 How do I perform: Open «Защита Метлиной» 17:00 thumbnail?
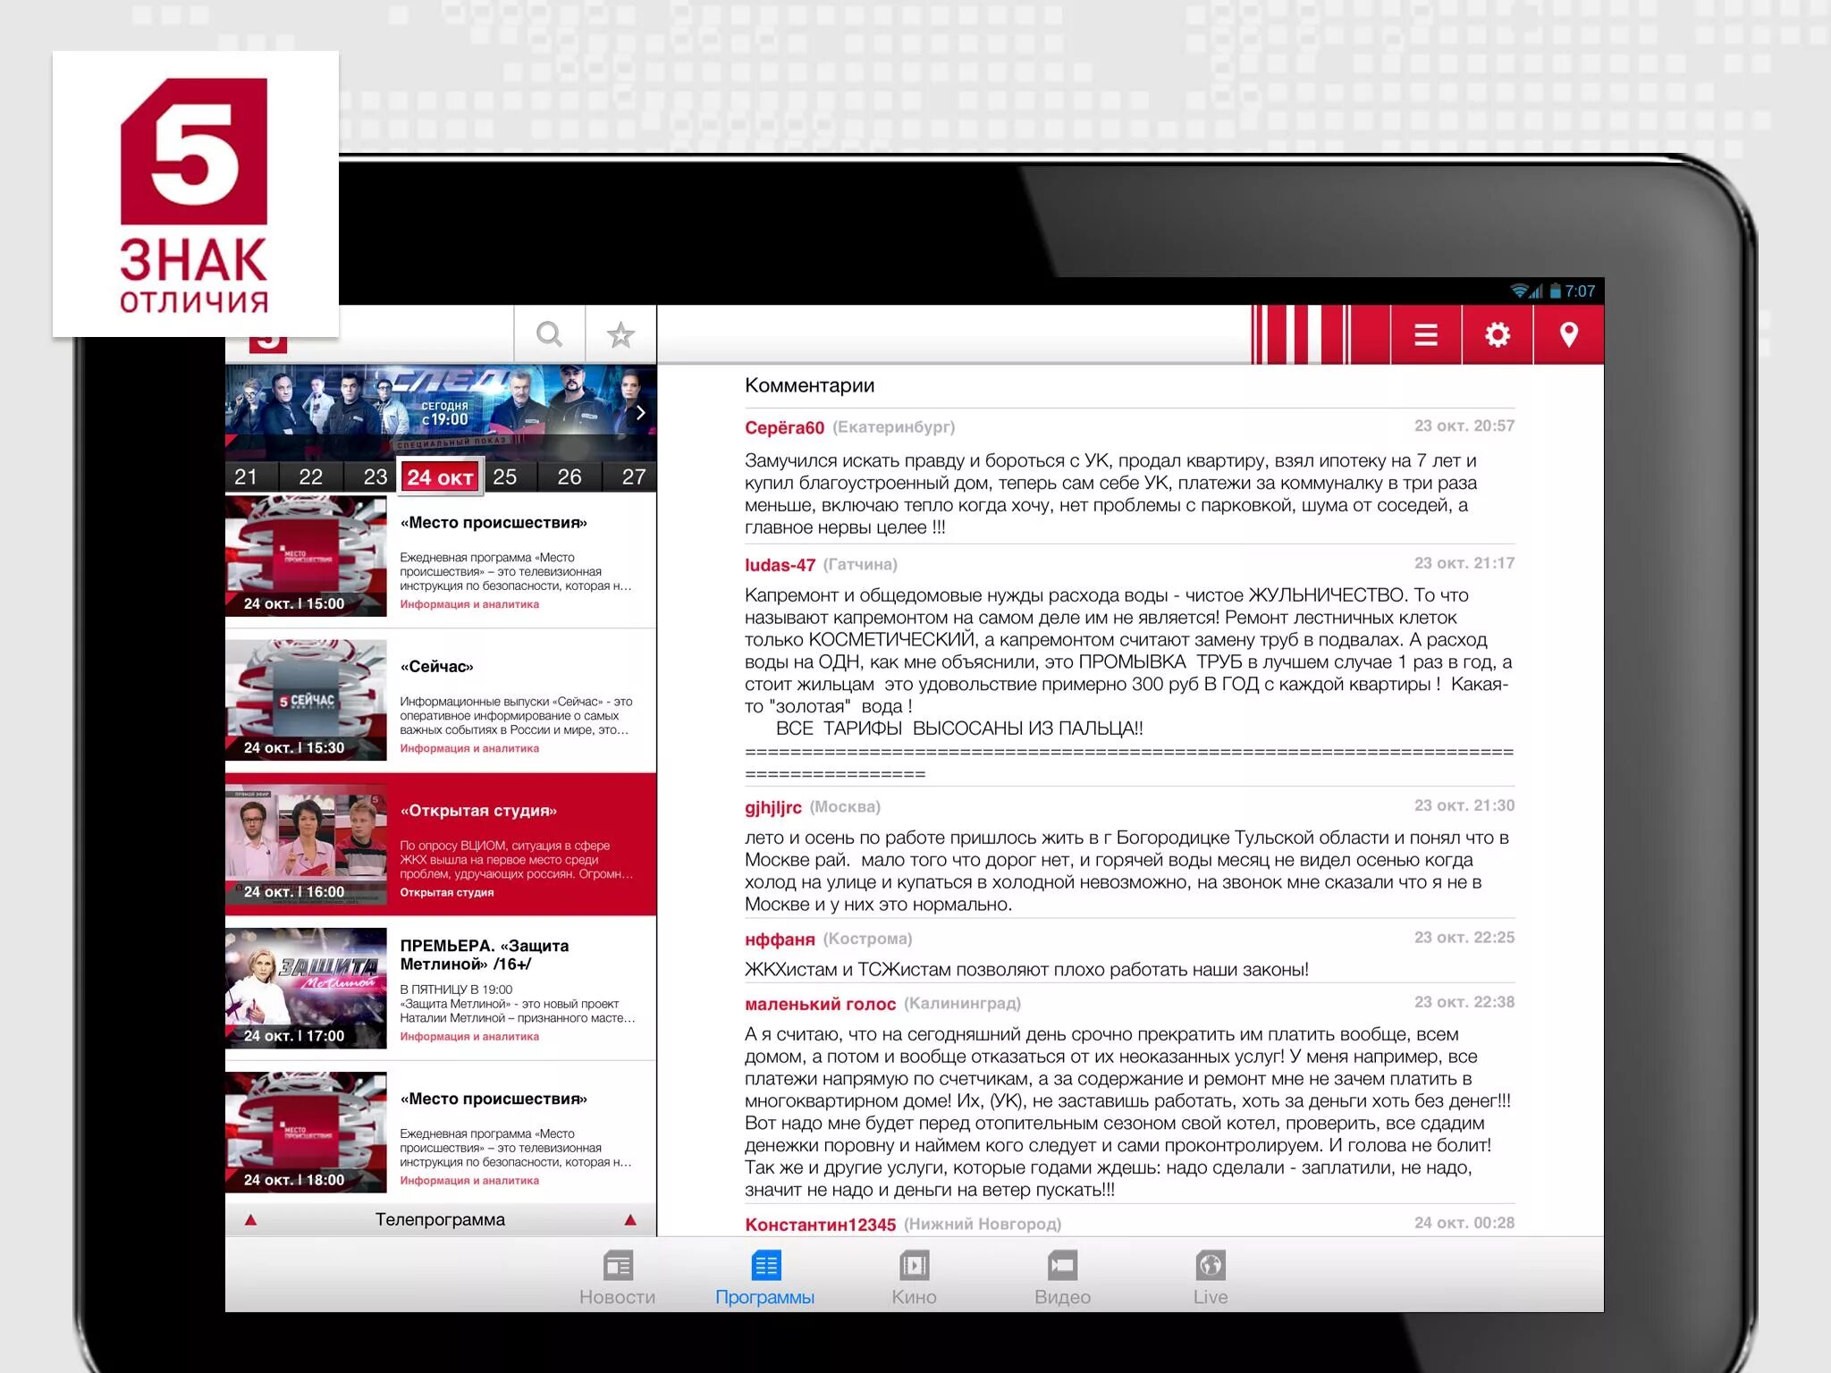pyautogui.click(x=306, y=987)
